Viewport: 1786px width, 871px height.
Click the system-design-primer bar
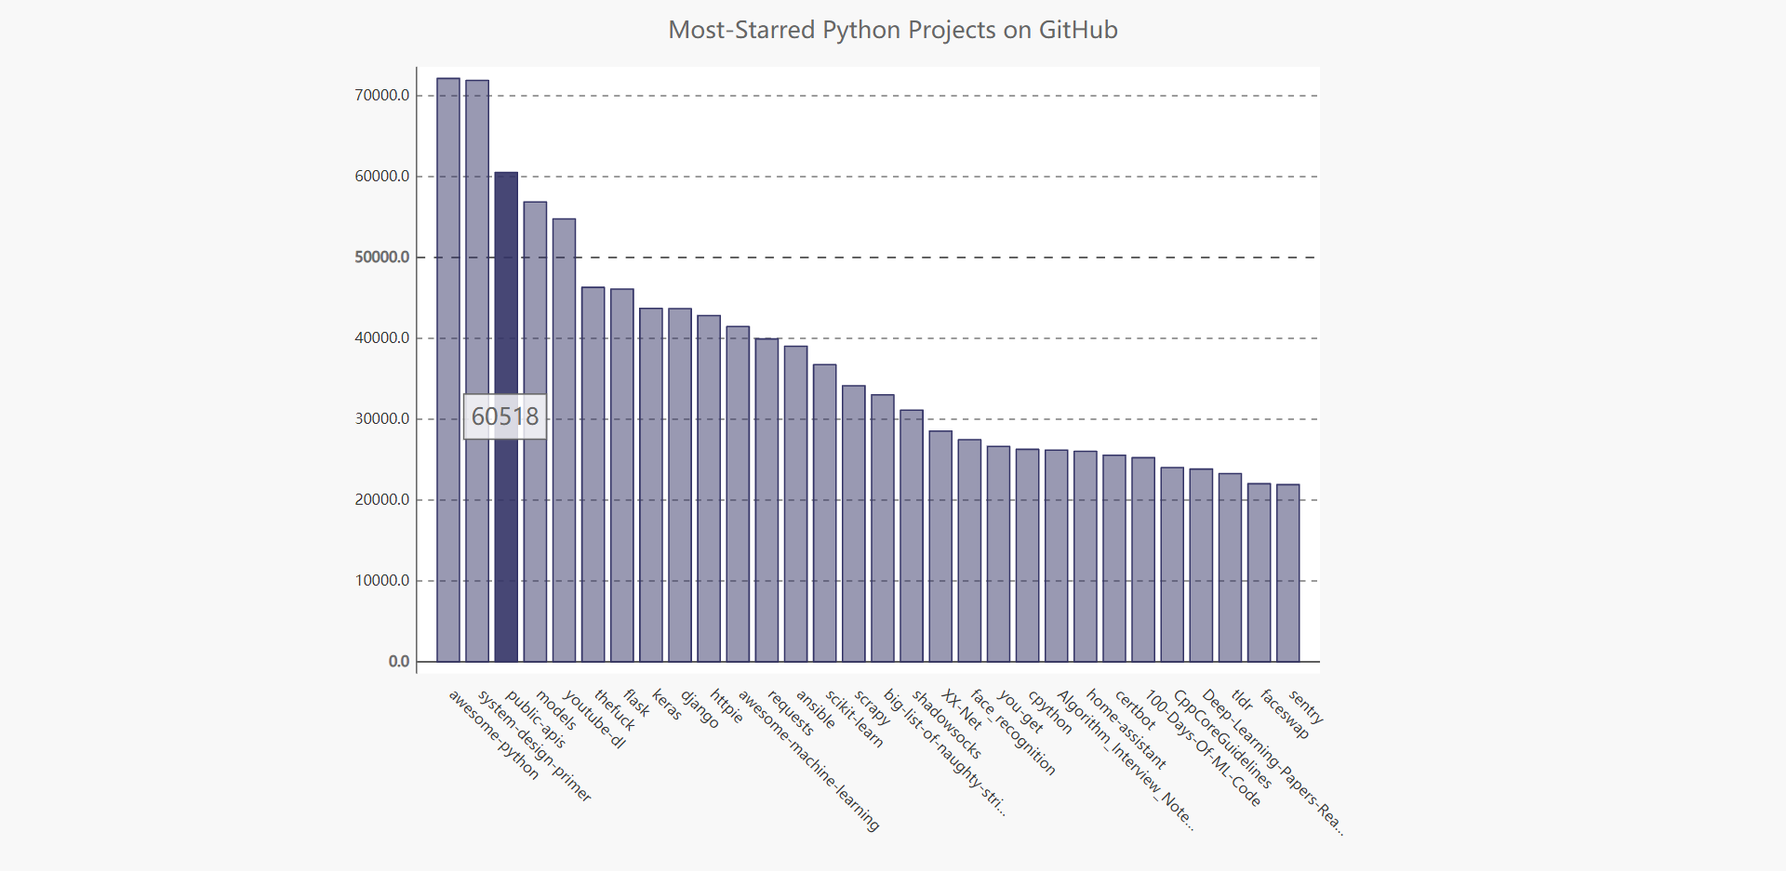478,372
